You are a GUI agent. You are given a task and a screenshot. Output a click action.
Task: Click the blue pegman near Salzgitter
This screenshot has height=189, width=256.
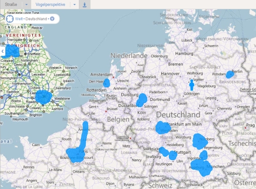point(191,85)
